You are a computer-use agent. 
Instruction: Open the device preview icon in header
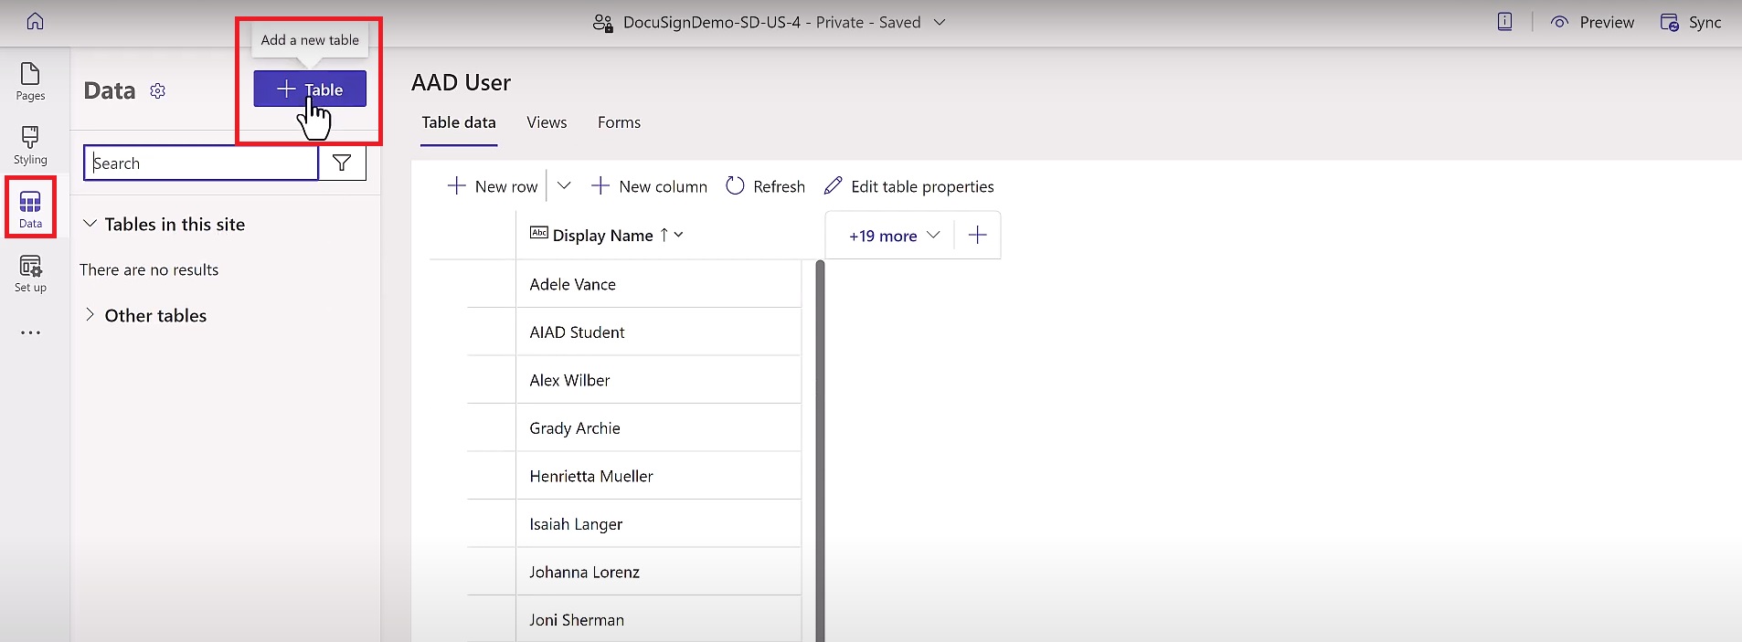[1504, 22]
